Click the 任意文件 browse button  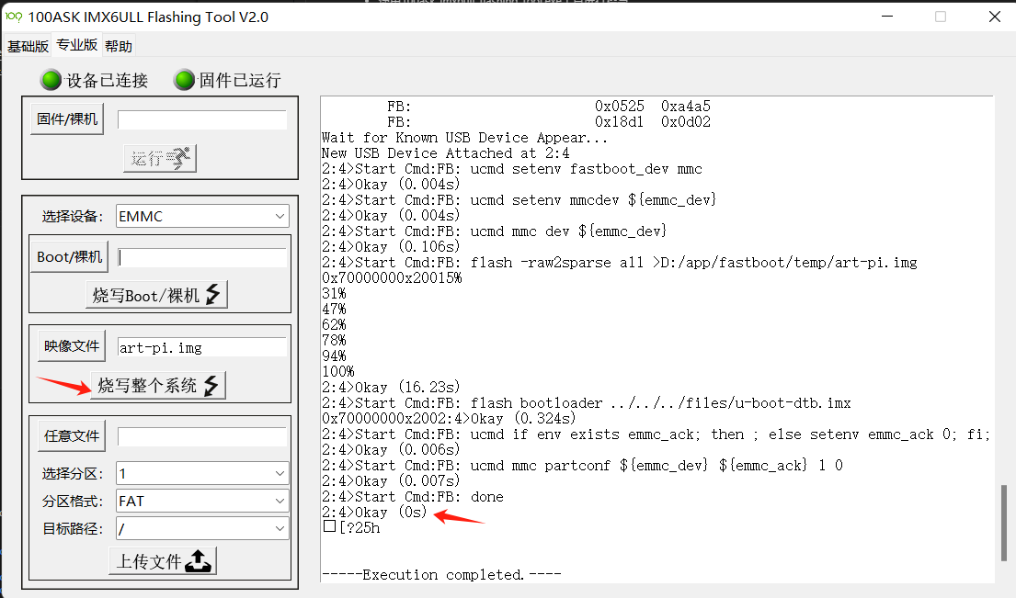(72, 436)
